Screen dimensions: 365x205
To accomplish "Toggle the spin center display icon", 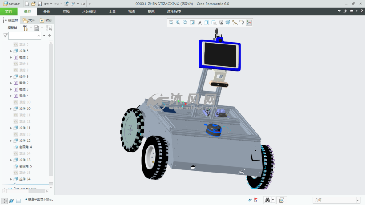I will [249, 22].
